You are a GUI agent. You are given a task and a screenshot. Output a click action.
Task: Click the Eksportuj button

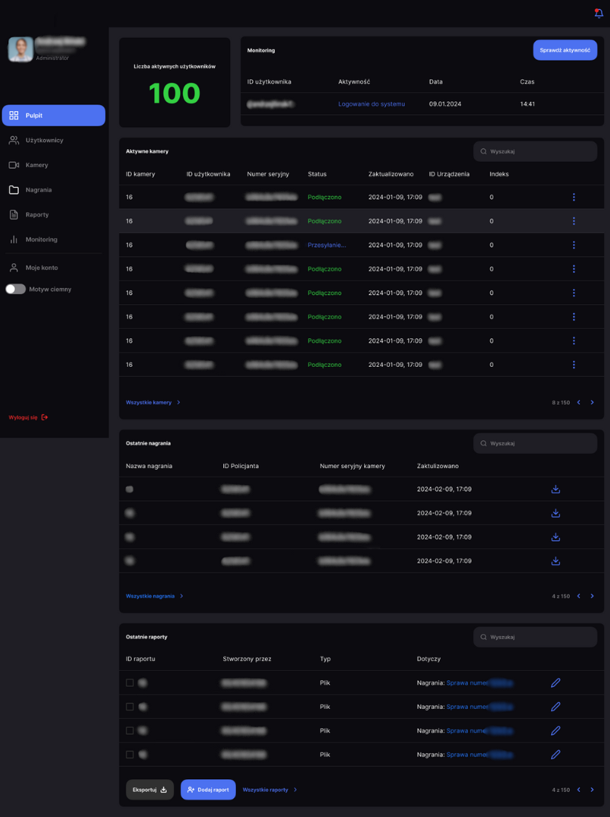coord(150,790)
